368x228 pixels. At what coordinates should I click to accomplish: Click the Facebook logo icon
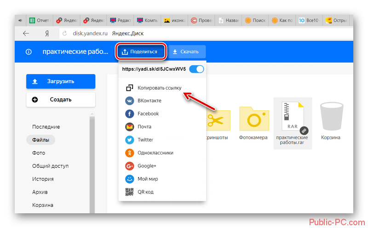pos(129,114)
